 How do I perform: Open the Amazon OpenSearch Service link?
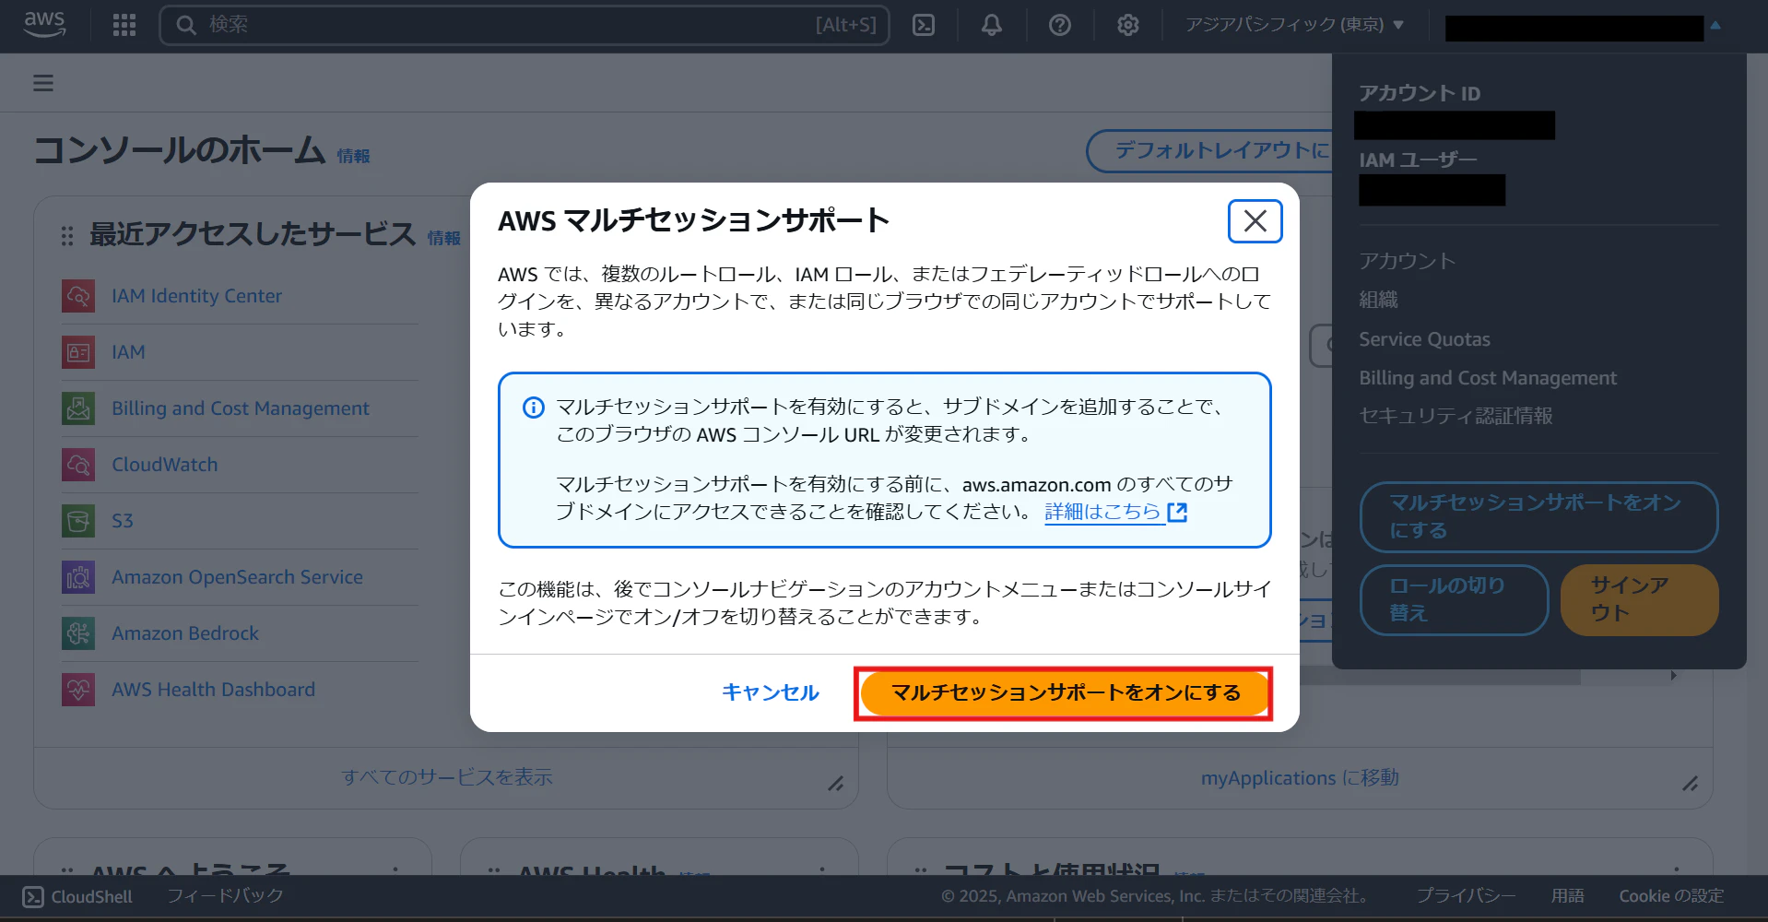coord(237,577)
